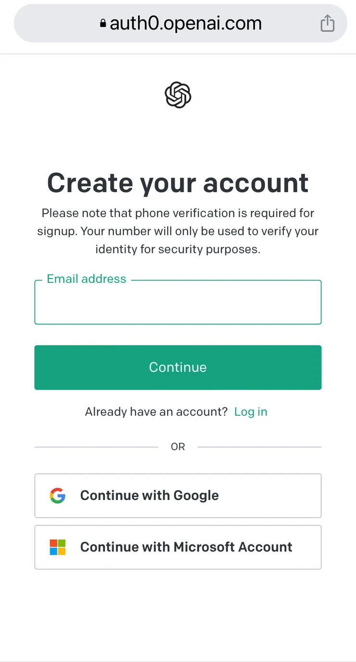Click the Google logo icon

[58, 496]
